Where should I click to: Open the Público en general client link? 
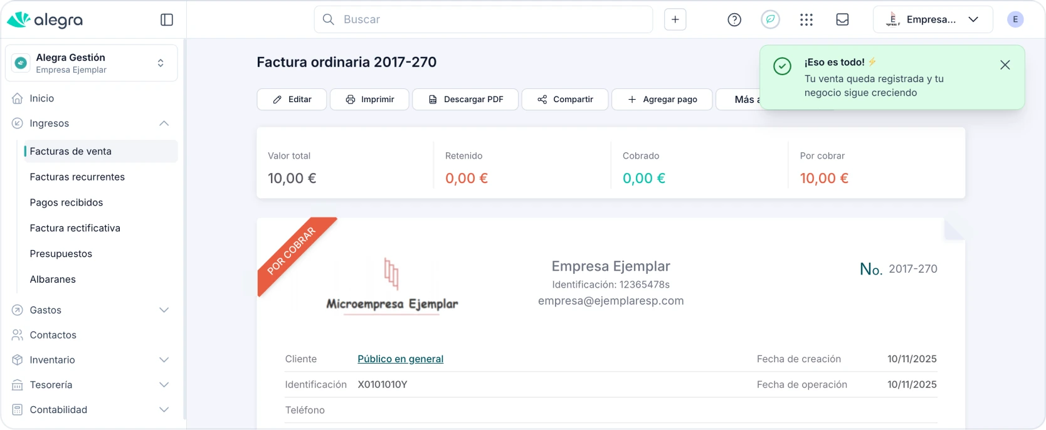(x=400, y=359)
